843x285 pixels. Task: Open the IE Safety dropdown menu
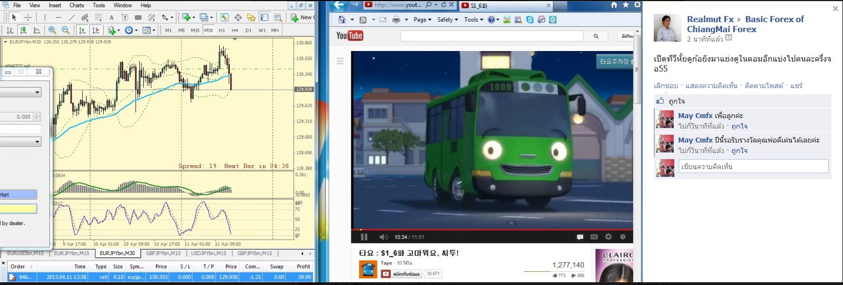click(447, 19)
